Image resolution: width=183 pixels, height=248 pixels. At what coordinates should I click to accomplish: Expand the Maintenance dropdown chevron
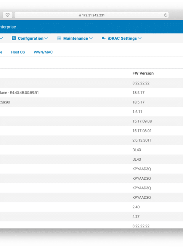point(91,38)
